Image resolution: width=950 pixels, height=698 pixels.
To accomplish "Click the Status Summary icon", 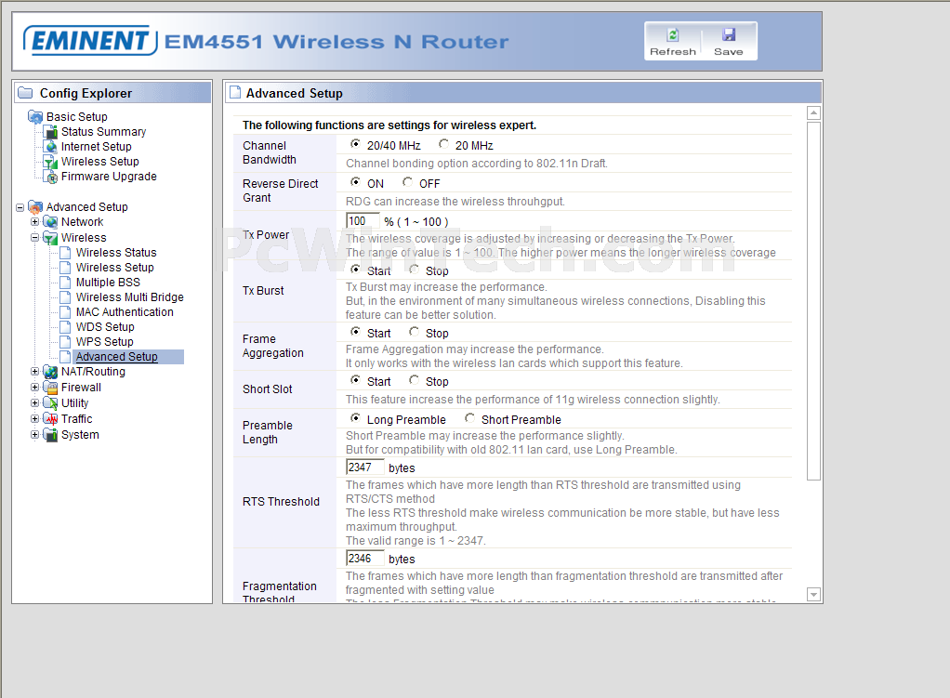I will (51, 131).
